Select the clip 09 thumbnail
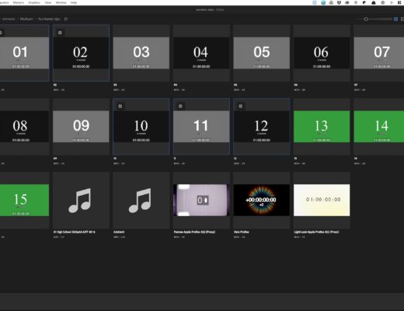This screenshot has width=404, height=311. coord(81,127)
